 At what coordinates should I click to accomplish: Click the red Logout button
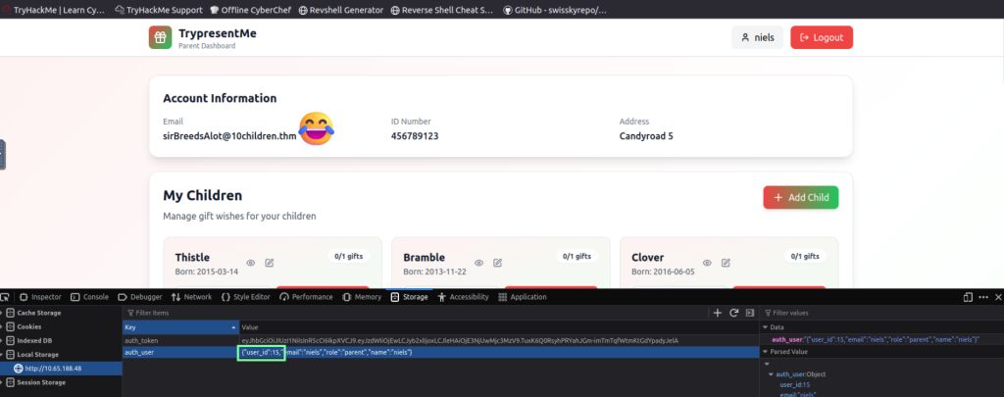822,37
